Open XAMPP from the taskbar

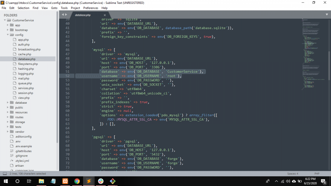coord(65,181)
